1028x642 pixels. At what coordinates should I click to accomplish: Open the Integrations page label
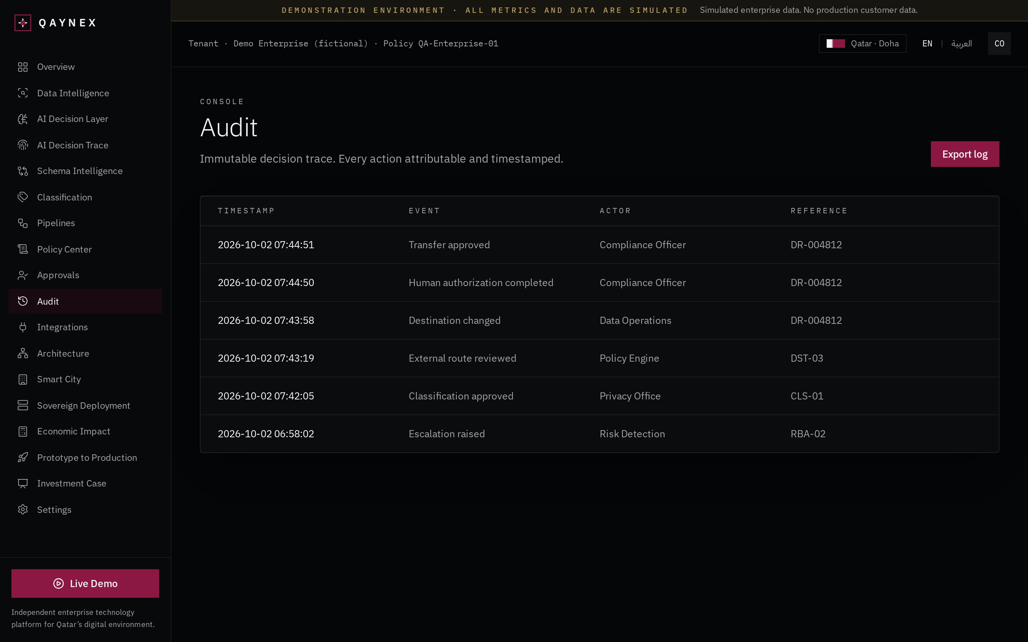click(62, 327)
